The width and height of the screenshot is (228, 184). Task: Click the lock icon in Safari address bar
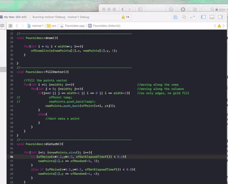pos(217,9)
